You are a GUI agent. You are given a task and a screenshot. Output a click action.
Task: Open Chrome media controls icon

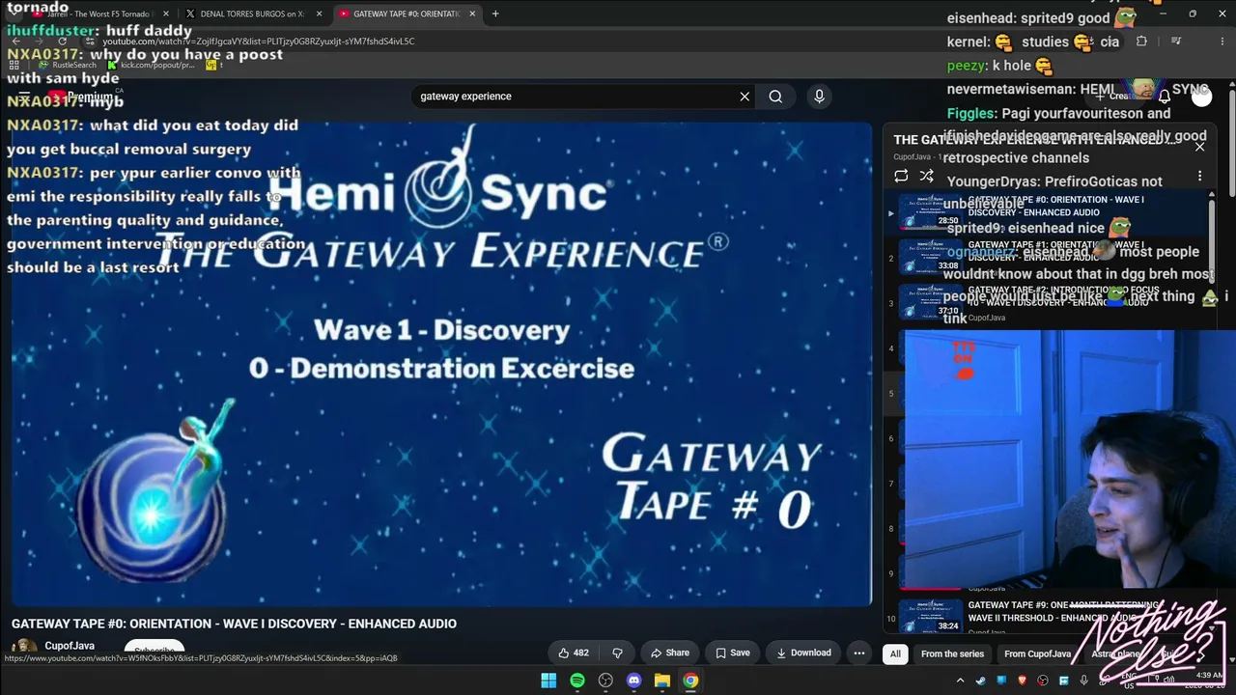(1175, 42)
